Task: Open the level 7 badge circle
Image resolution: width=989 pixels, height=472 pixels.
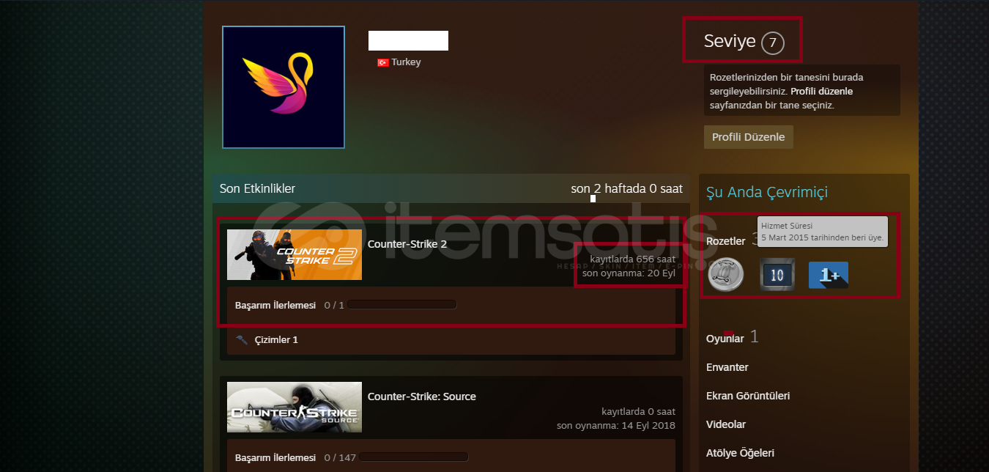Action: point(772,43)
